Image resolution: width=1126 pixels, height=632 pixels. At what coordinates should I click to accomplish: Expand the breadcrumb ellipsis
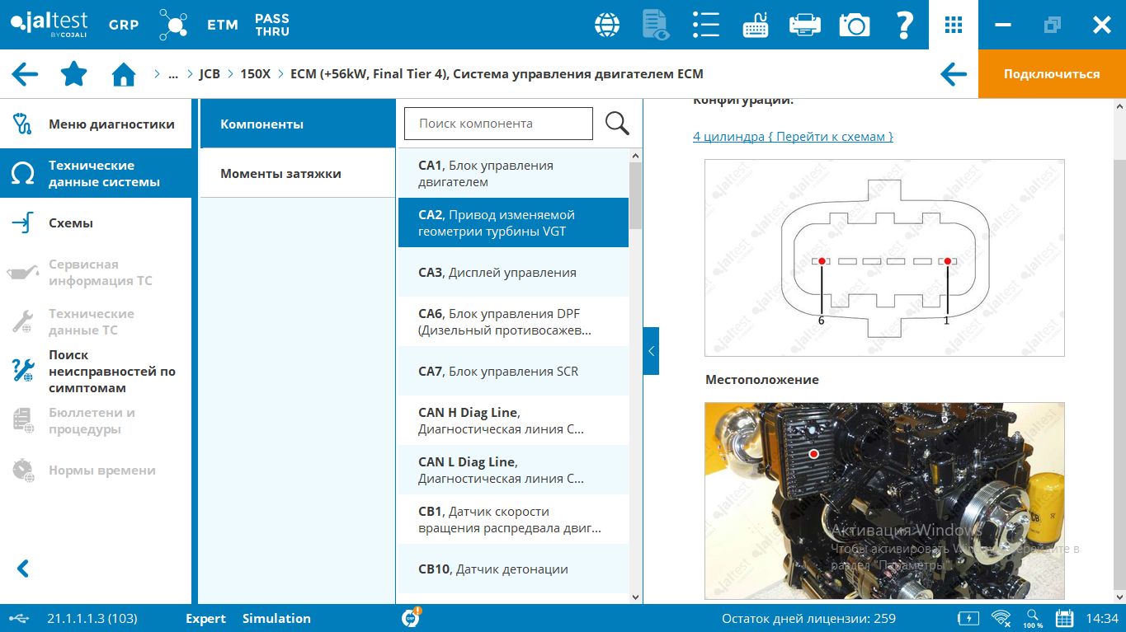[x=173, y=74]
